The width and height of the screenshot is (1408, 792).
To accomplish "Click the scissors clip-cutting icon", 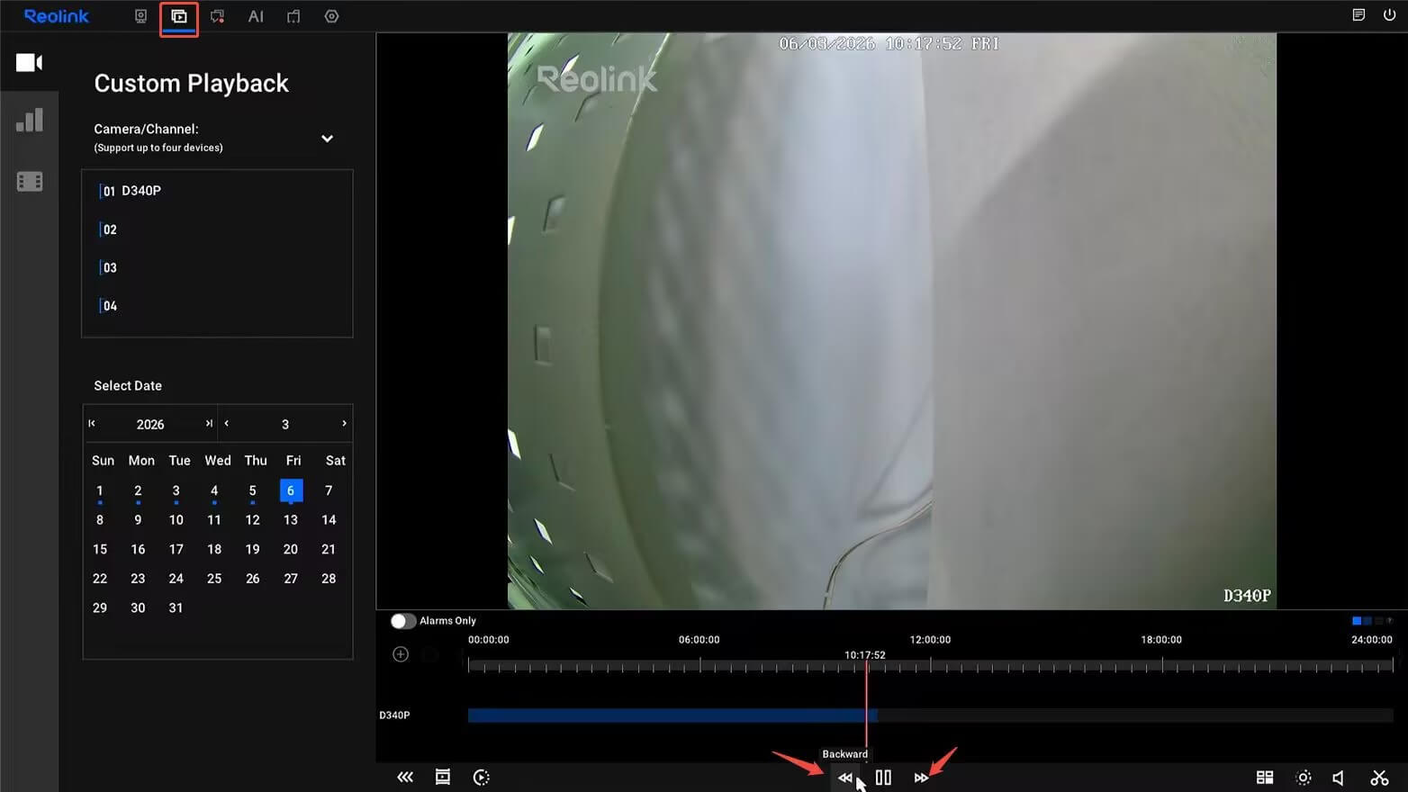I will click(x=1381, y=777).
